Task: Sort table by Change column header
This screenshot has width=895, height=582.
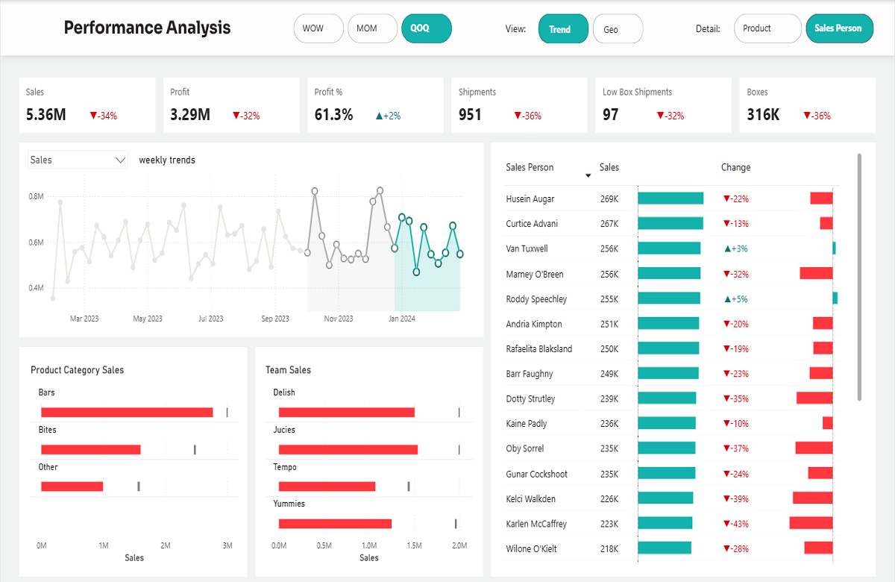Action: [735, 167]
